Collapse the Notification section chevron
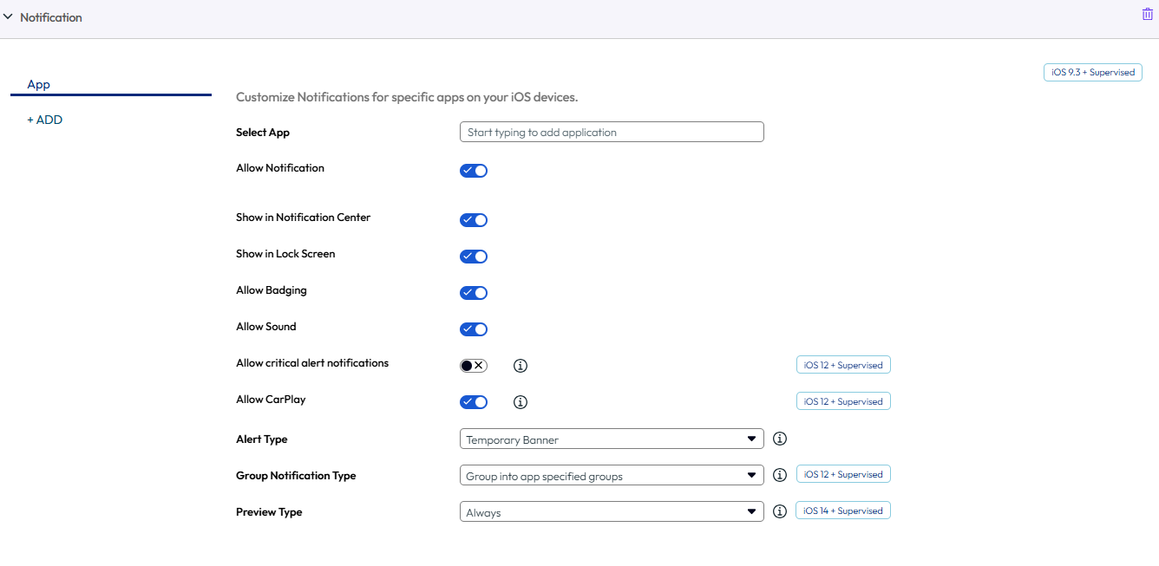This screenshot has height=566, width=1159. (x=8, y=16)
